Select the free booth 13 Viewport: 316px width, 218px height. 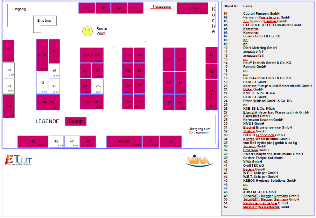pyautogui.click(x=42, y=83)
